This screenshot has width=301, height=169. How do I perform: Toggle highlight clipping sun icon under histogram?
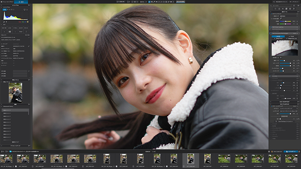[x=6, y=22]
